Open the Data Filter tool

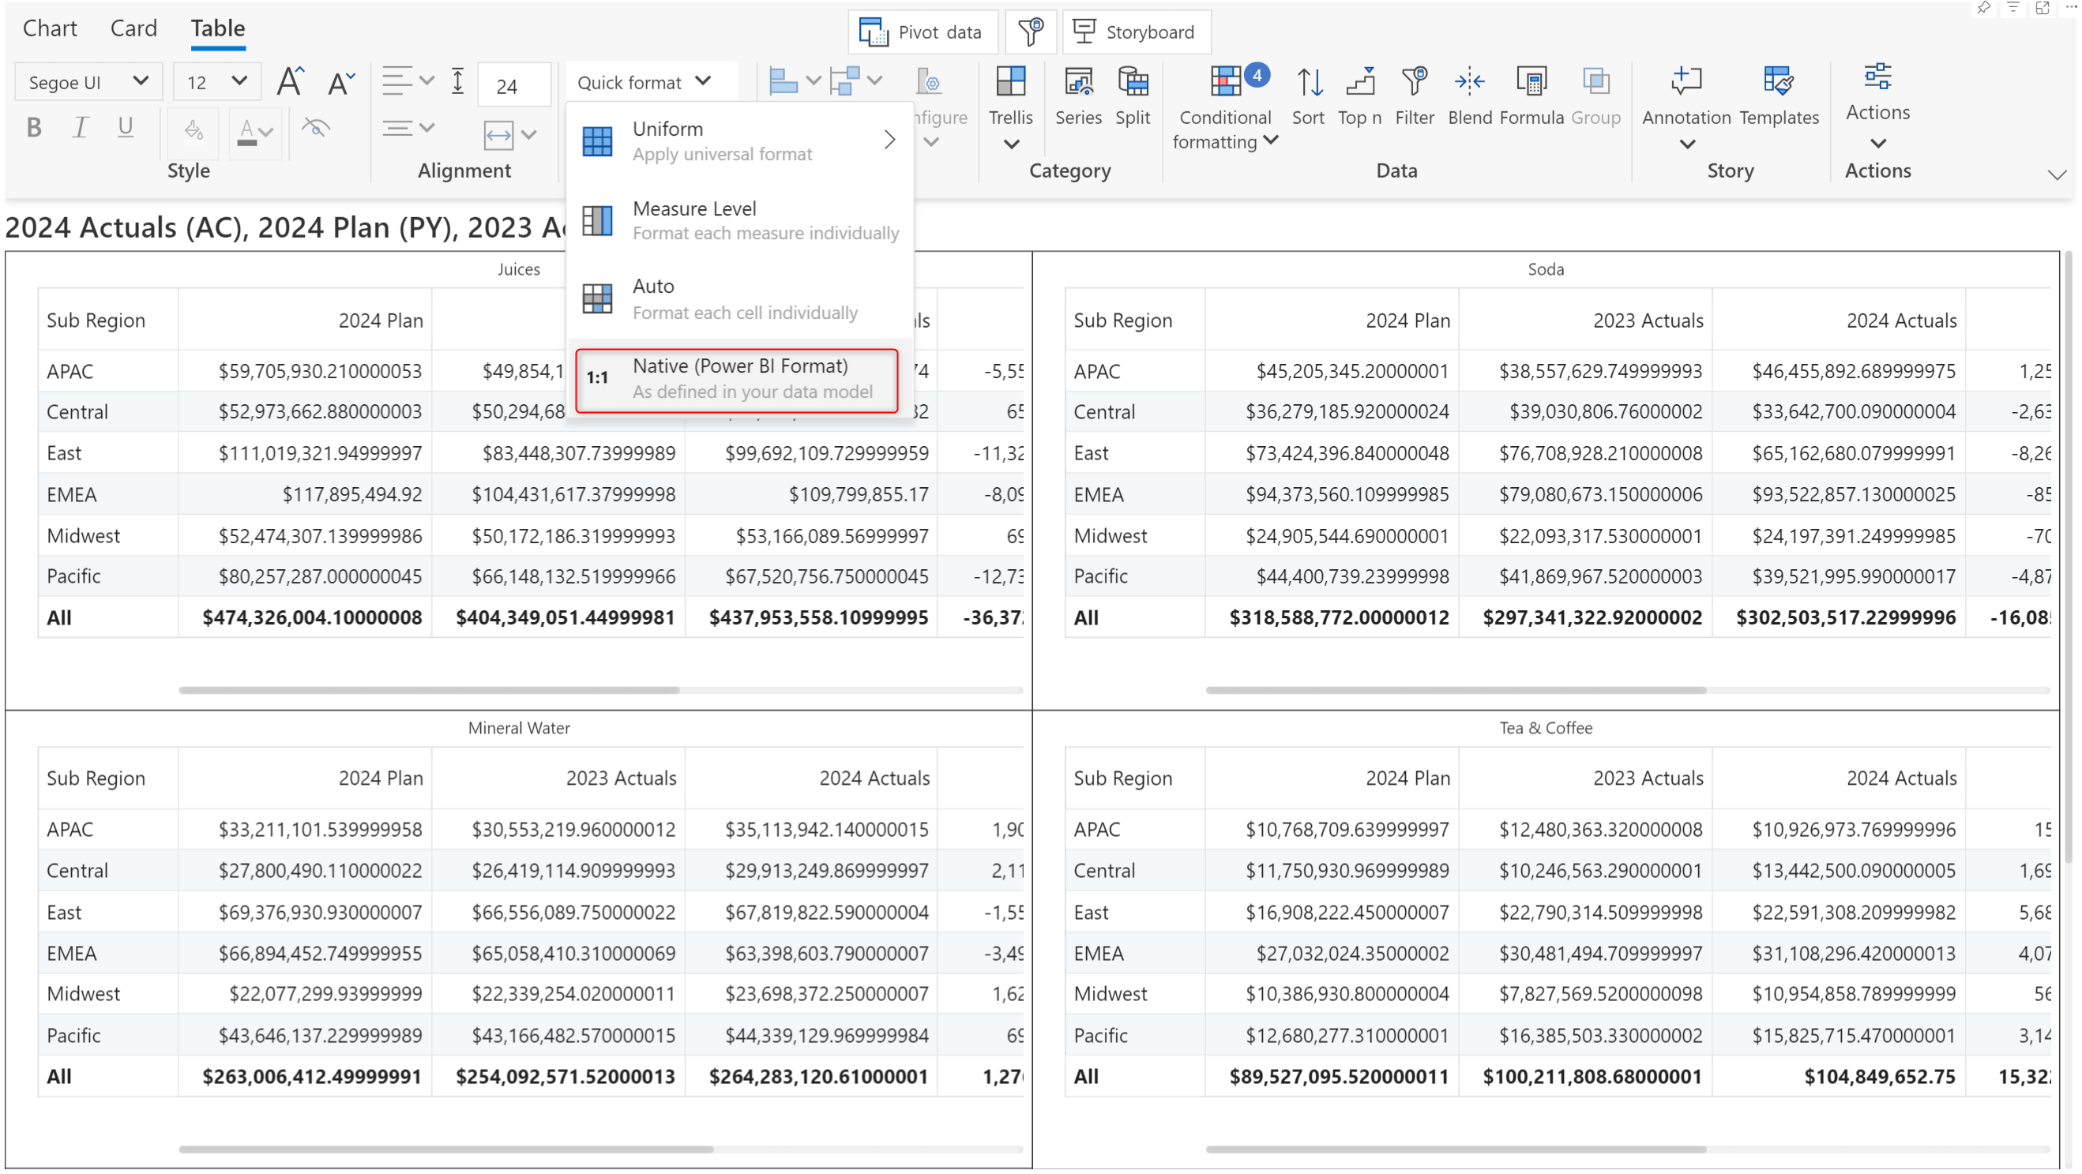1415,96
